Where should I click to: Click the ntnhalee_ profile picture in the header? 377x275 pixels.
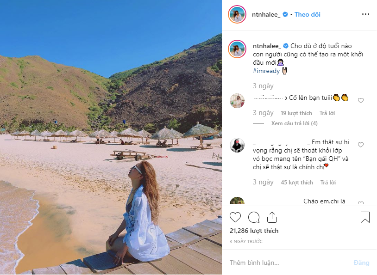(237, 14)
